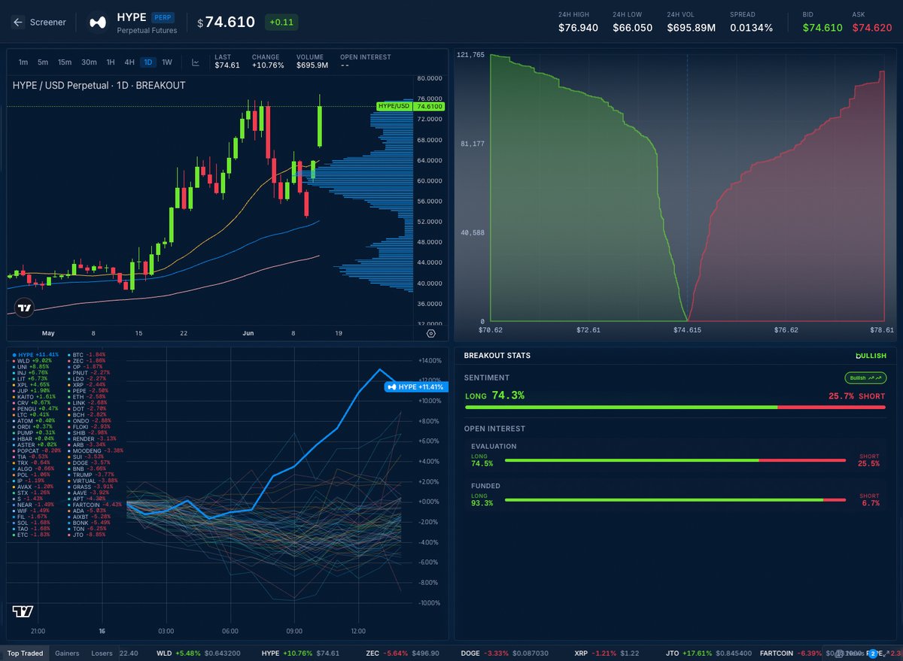Click the HYPE / USD Perpetual chart title
This screenshot has width=903, height=661.
pos(99,86)
